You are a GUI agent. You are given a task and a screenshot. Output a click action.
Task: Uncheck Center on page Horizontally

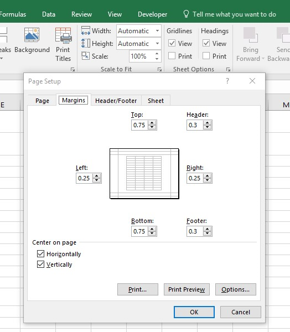[40, 253]
